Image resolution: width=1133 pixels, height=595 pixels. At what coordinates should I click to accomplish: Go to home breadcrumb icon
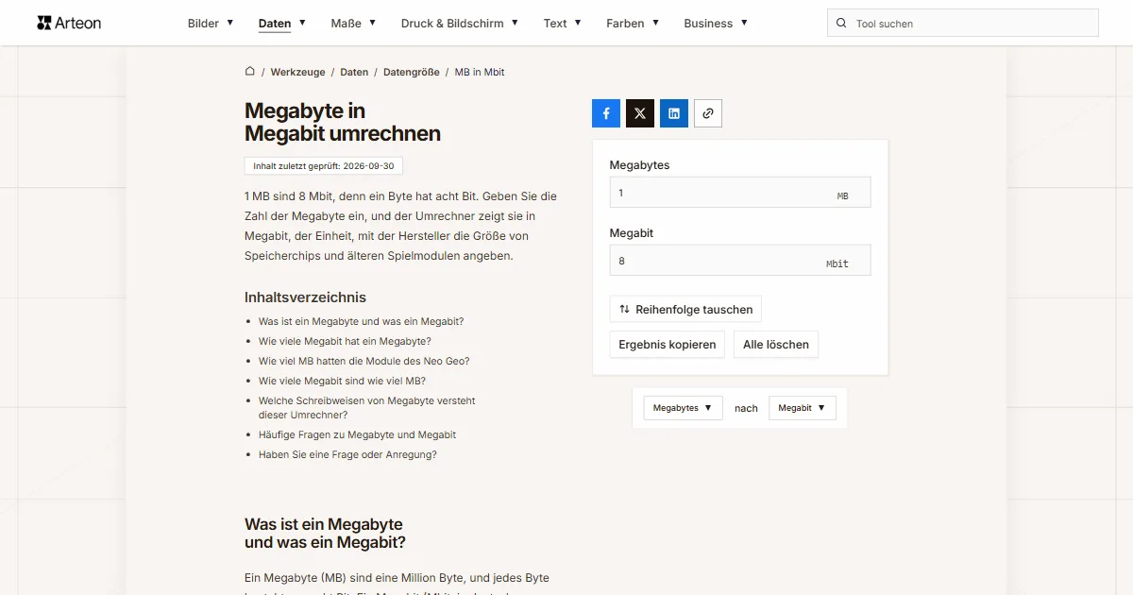tap(250, 72)
